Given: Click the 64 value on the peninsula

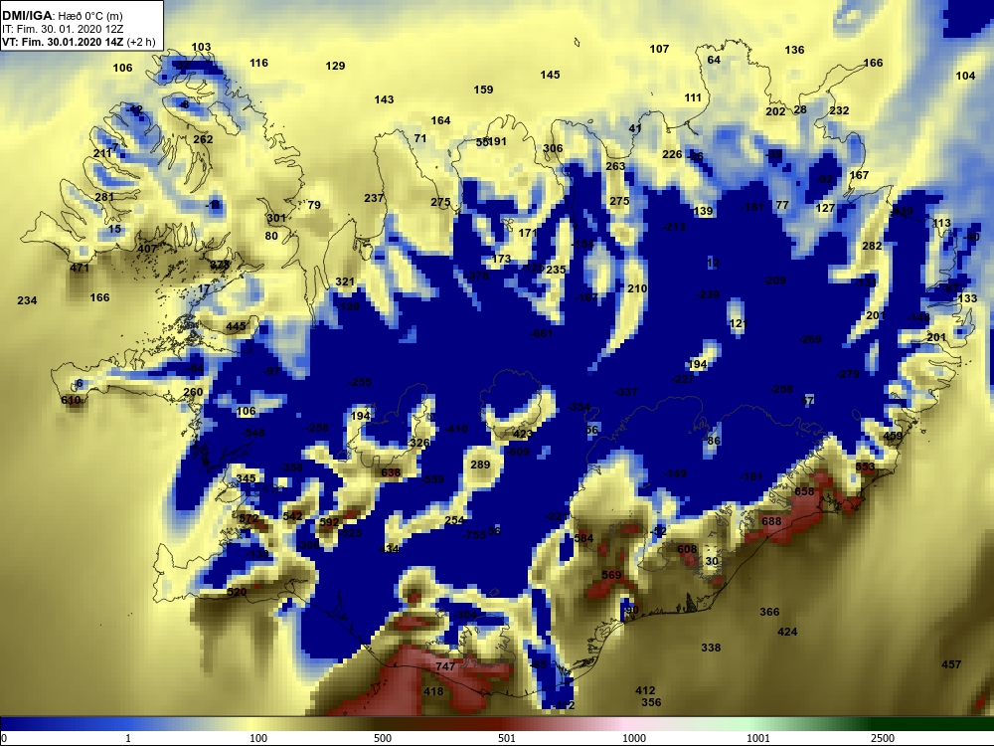Looking at the screenshot, I should tap(714, 60).
